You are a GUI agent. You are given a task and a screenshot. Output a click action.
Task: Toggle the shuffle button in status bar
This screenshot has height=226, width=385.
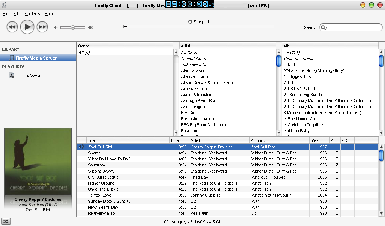6,221
